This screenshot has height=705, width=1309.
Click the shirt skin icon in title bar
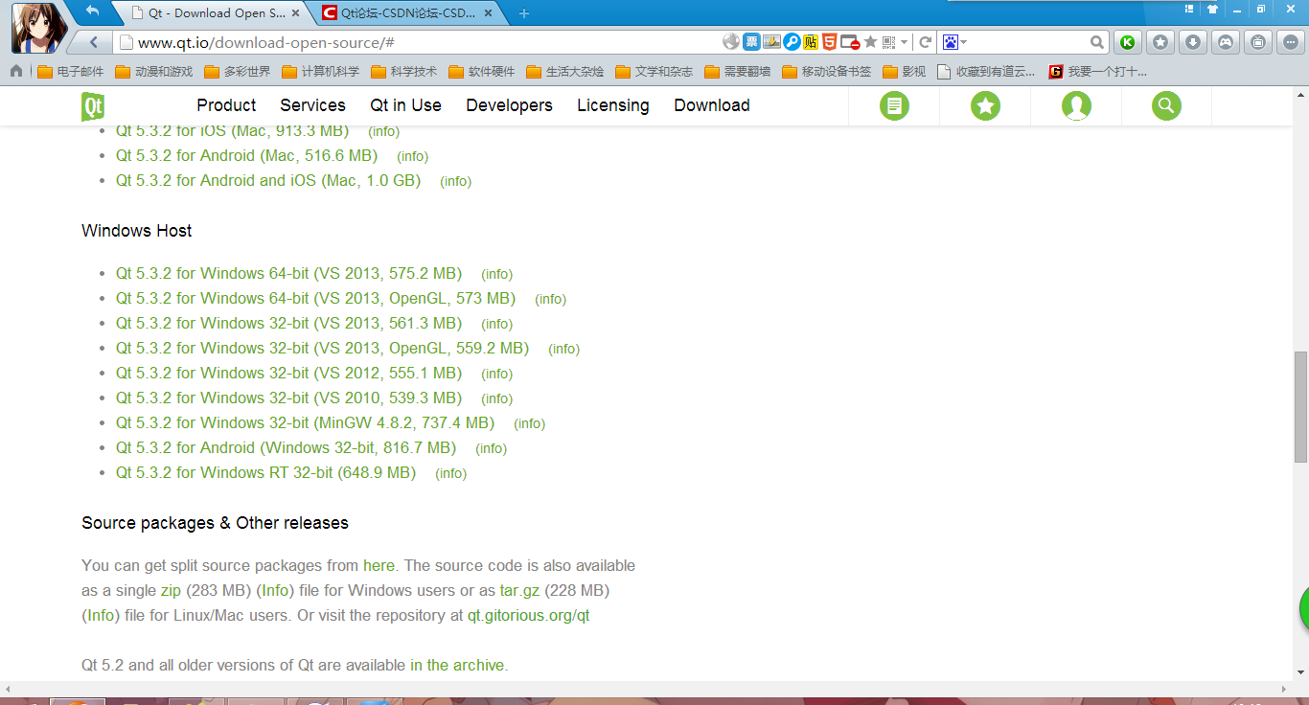click(1212, 9)
